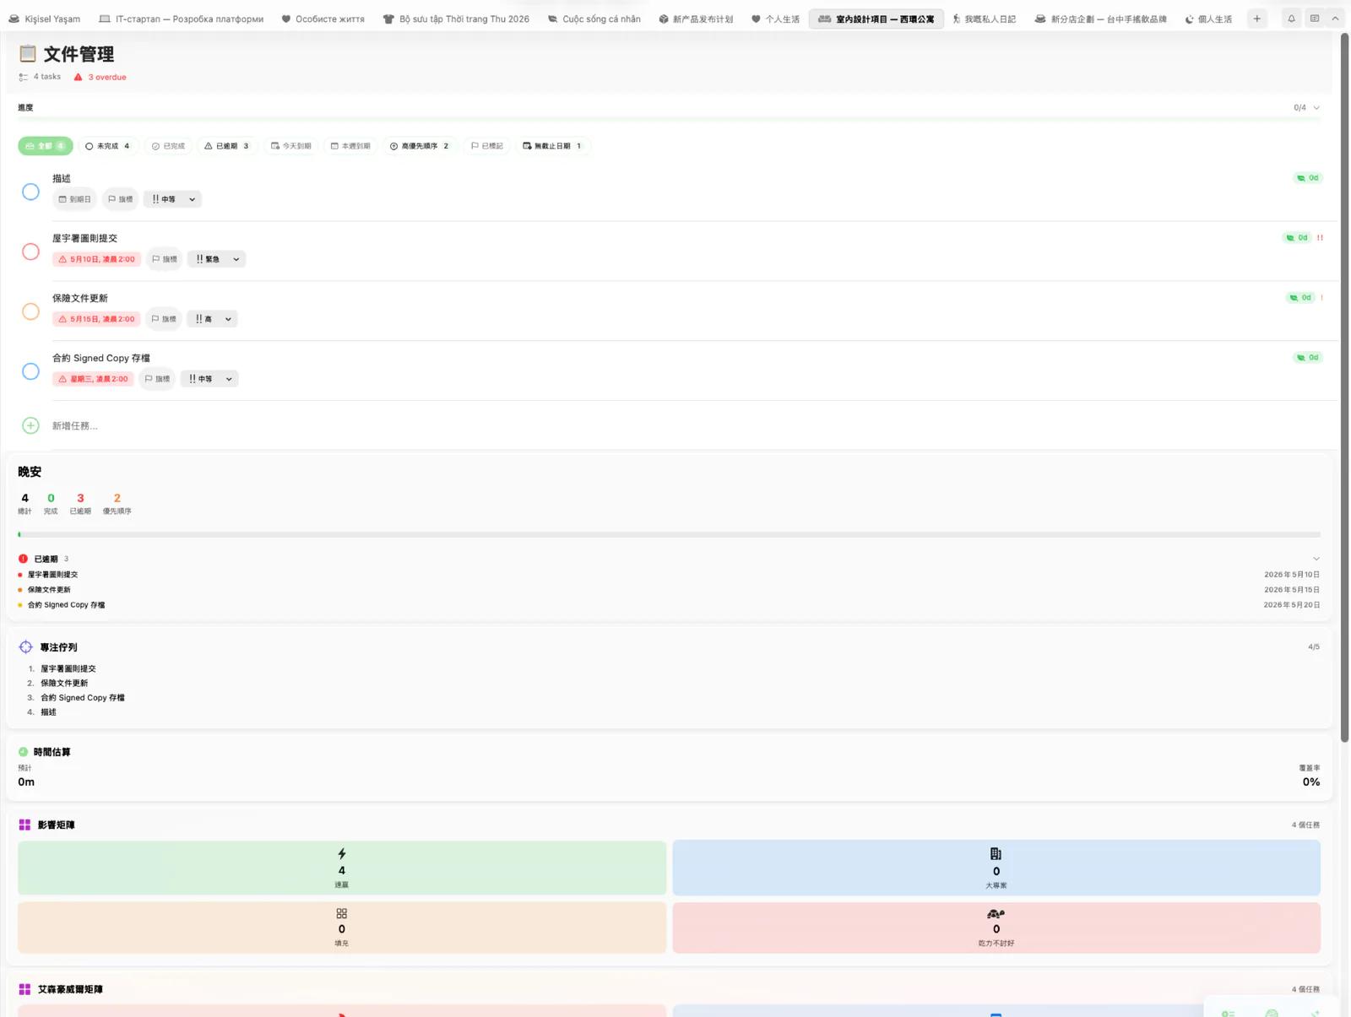Mark 描述 task as complete
1351x1017 pixels.
point(30,192)
